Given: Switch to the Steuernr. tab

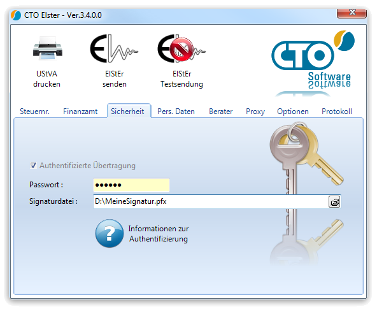Looking at the screenshot, I should click(x=34, y=111).
